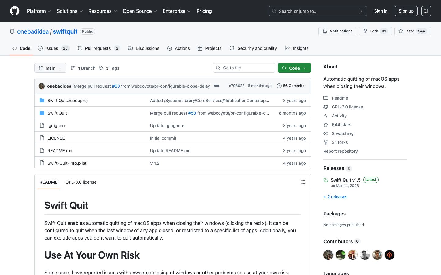The width and height of the screenshot is (441, 275).
Task: Click the Sign in link
Action: (x=381, y=11)
